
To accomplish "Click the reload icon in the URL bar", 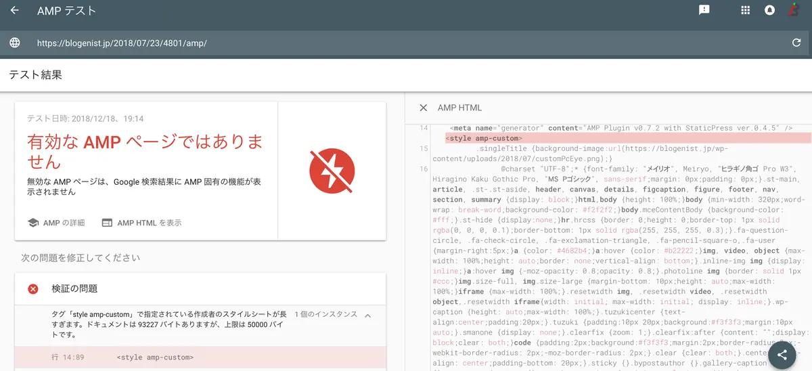I will coord(796,43).
